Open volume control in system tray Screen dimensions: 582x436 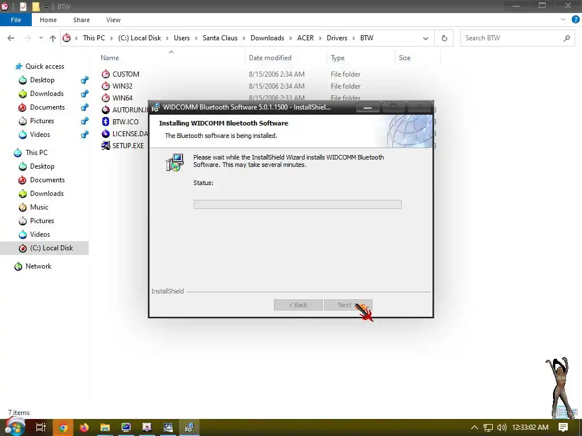[502, 427]
